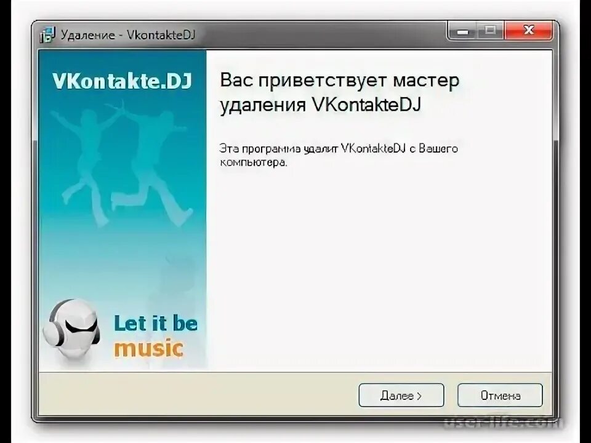The height and width of the screenshot is (443, 591).
Task: Cancel the uninstall via Отмена button
Action: [500, 395]
